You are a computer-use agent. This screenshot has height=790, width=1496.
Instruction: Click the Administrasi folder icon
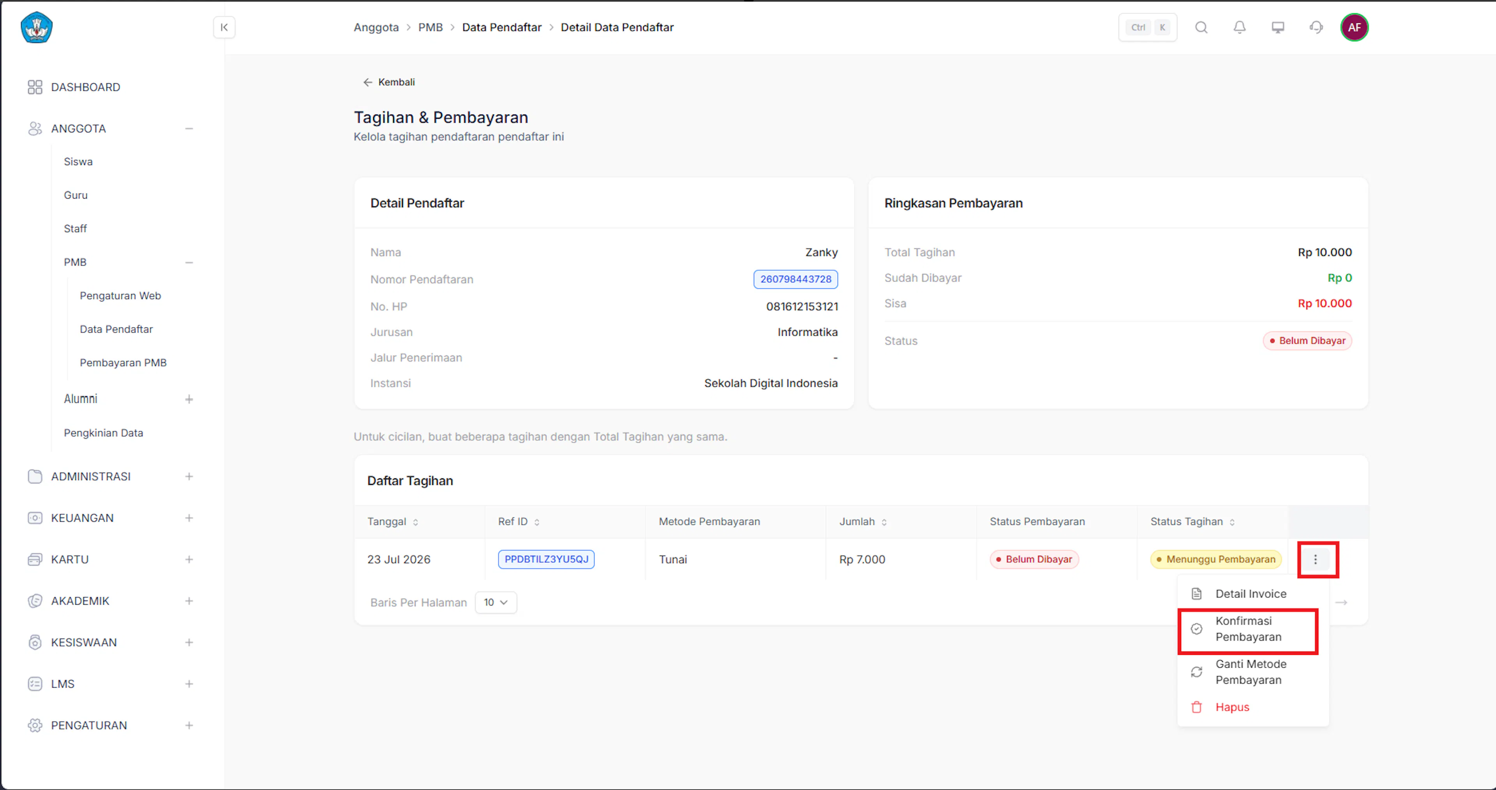pyautogui.click(x=35, y=477)
